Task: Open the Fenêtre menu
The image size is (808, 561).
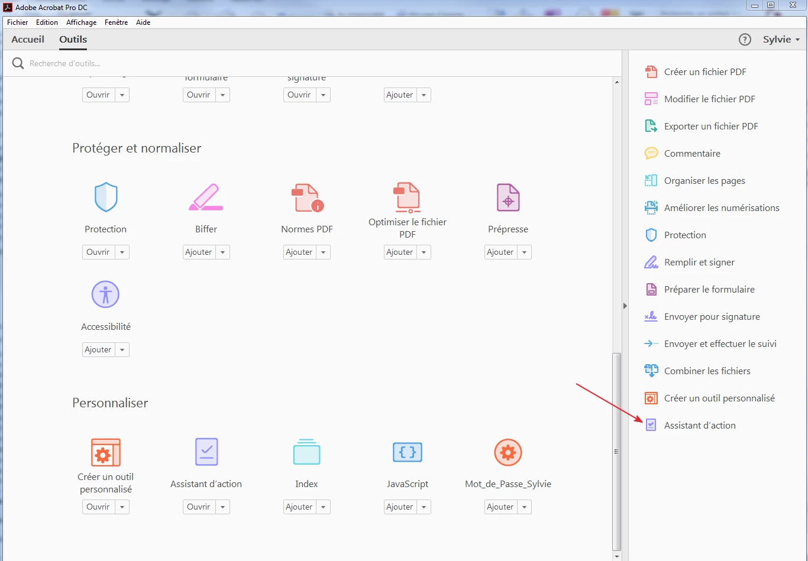Action: click(116, 22)
